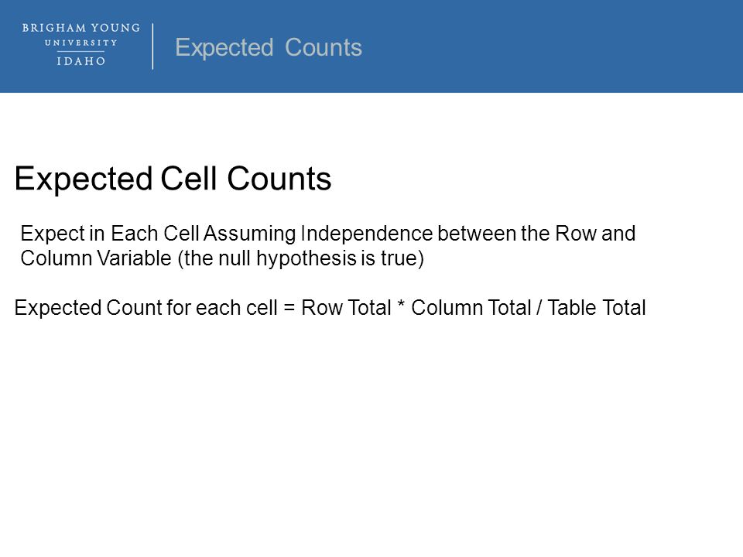The image size is (743, 557).
Task: Click the Brigham Young University Idaho logo
Action: click(x=81, y=45)
